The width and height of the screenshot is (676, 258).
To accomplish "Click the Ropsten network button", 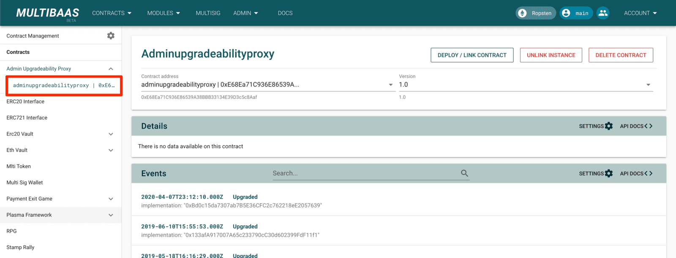I will coord(535,13).
